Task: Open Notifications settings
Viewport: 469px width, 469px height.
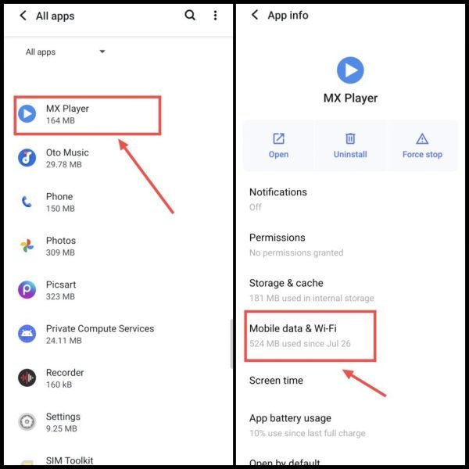Action: pyautogui.click(x=350, y=199)
